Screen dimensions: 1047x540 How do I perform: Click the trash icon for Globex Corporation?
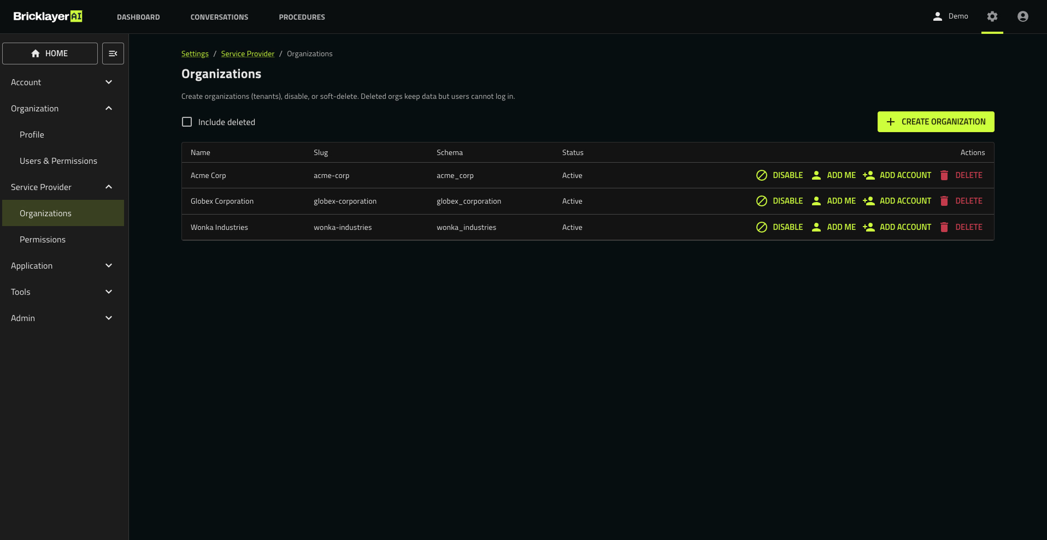click(x=944, y=201)
